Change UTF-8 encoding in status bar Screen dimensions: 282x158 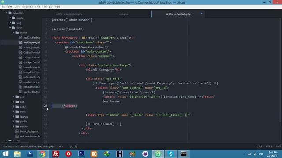coord(269,147)
